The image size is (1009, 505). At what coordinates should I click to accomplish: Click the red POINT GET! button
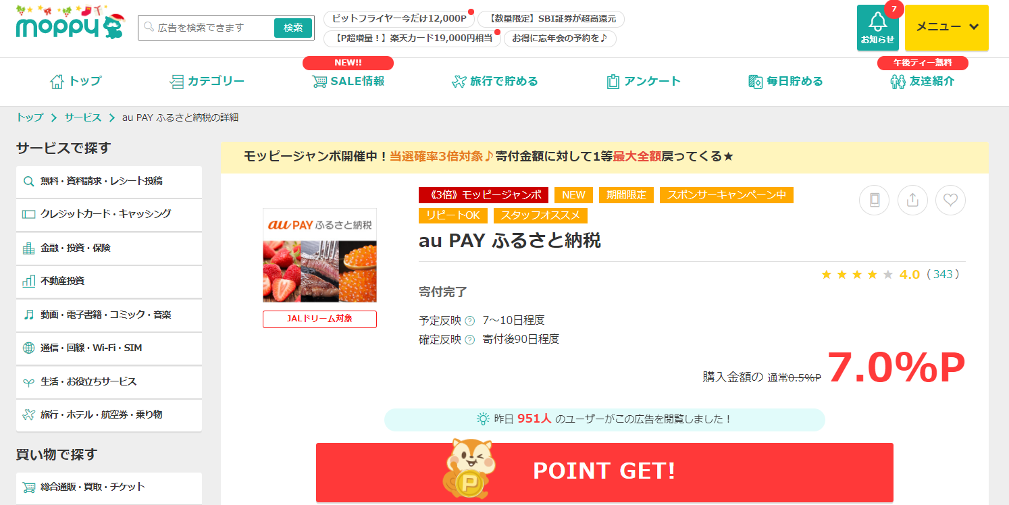pyautogui.click(x=604, y=472)
